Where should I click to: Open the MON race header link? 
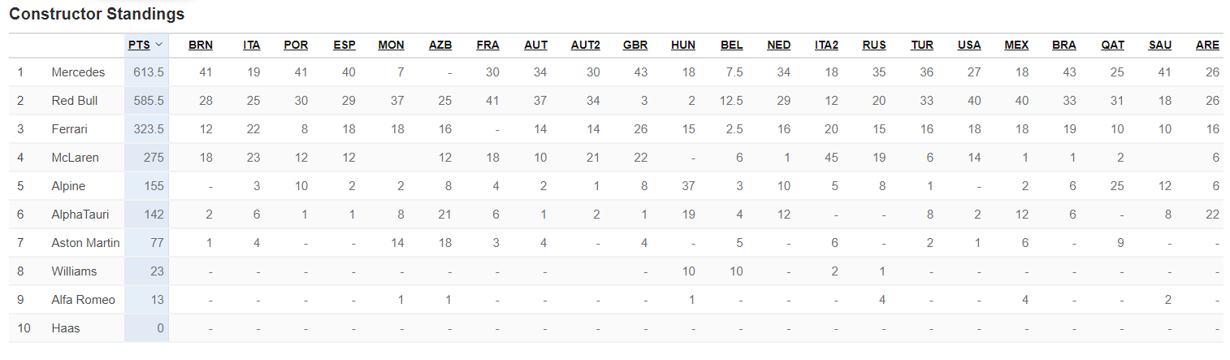pyautogui.click(x=392, y=45)
